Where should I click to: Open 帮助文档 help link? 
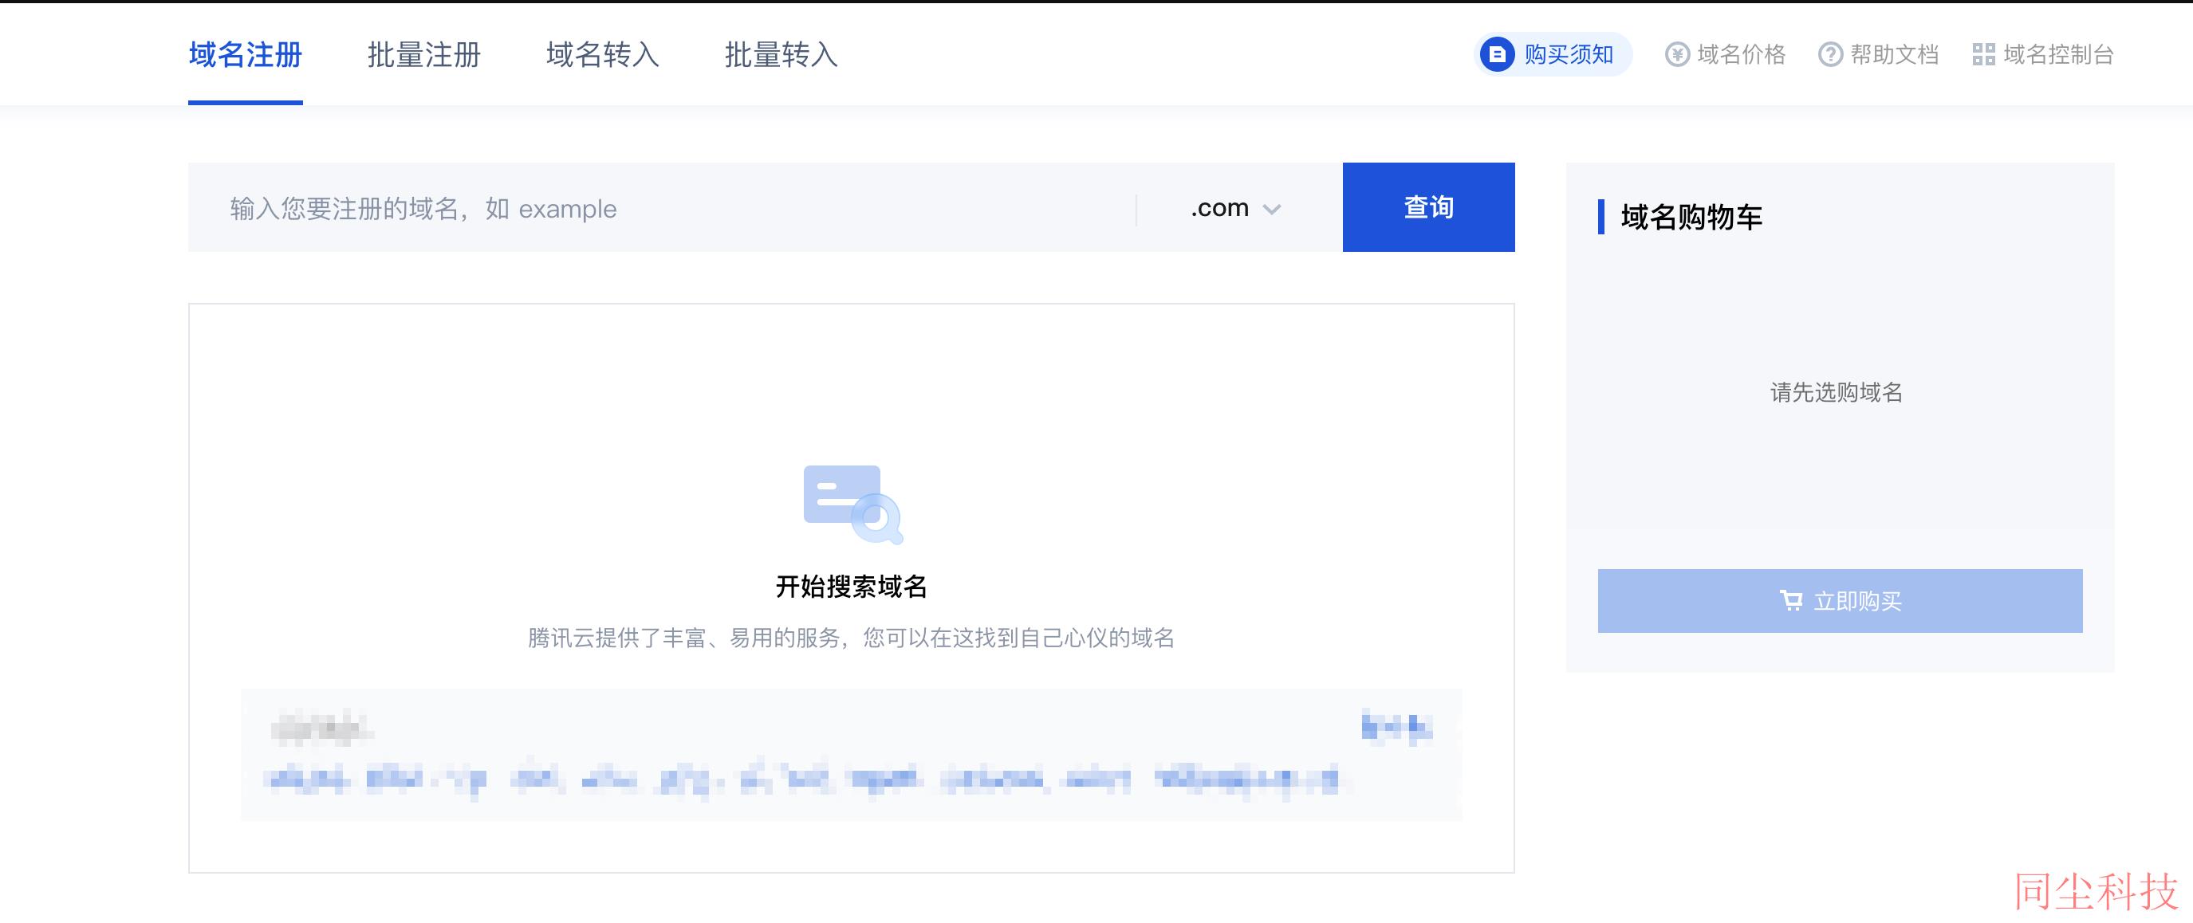[x=1894, y=54]
